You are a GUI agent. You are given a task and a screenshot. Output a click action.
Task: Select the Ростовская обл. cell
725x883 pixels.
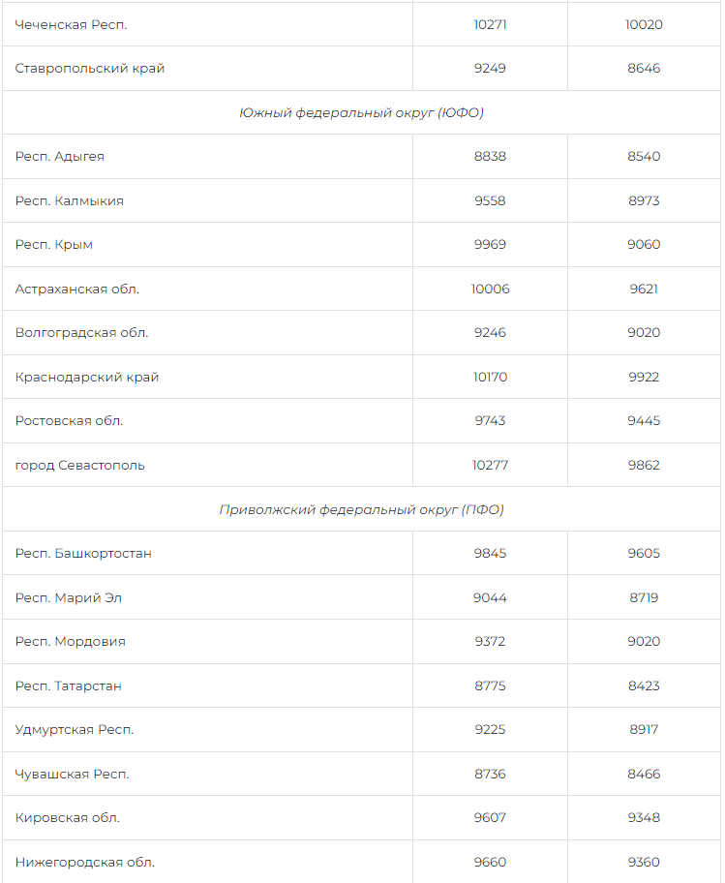(x=70, y=421)
